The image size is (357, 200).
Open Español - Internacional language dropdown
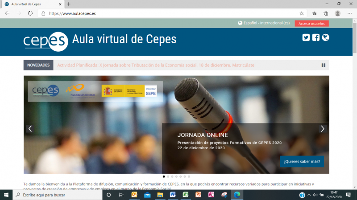pyautogui.click(x=264, y=23)
